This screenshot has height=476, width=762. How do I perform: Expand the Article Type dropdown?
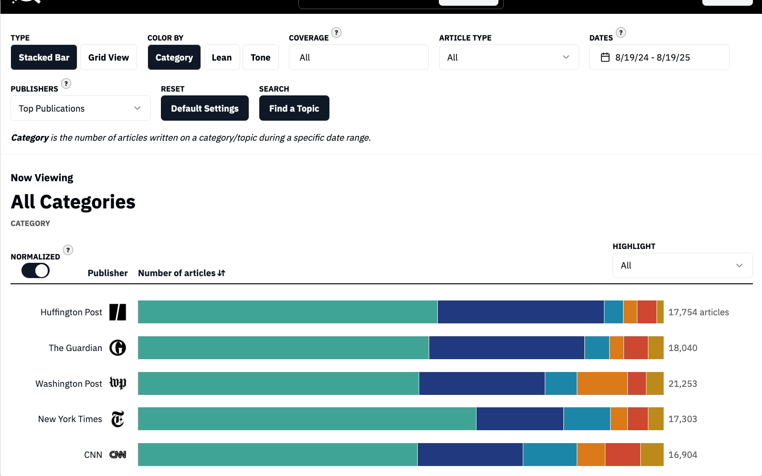[x=508, y=58]
